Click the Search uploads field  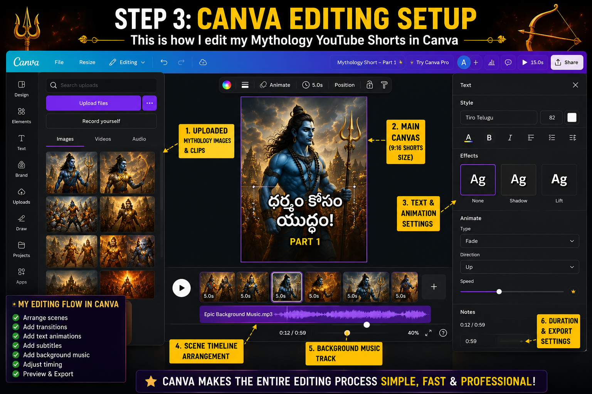[101, 85]
